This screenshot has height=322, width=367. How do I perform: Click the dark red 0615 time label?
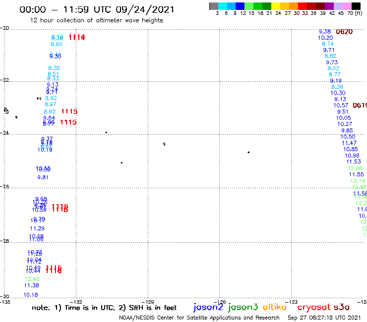click(x=360, y=106)
